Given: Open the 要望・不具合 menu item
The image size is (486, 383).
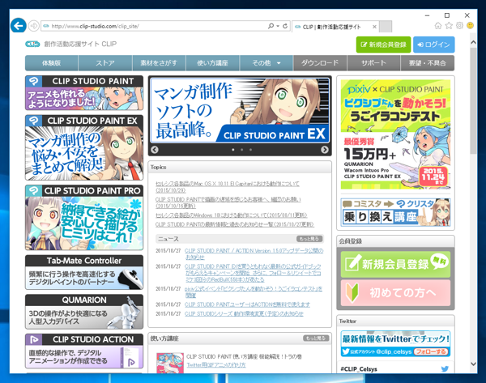Looking at the screenshot, I should [x=428, y=63].
